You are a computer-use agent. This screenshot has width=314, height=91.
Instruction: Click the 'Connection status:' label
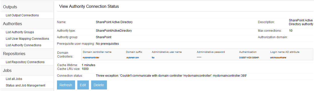[70, 76]
